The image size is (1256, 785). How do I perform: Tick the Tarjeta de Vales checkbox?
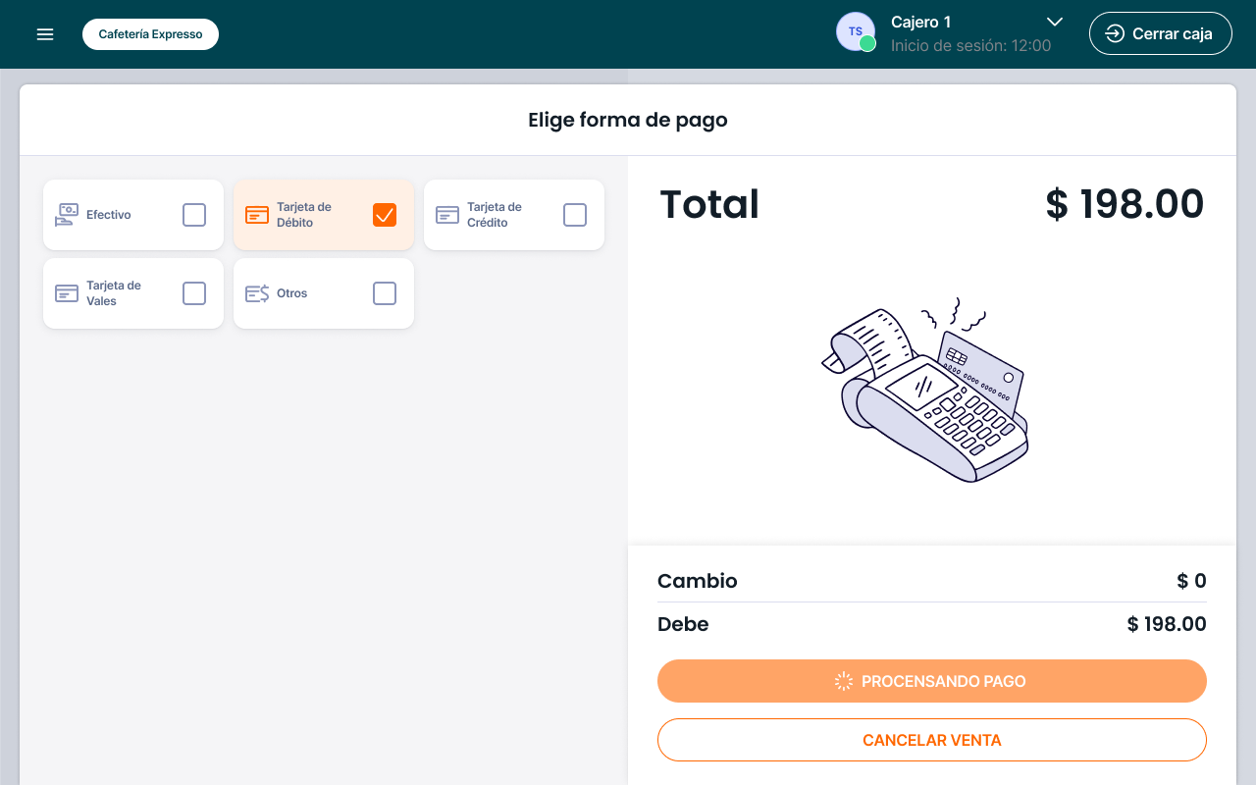(x=194, y=293)
